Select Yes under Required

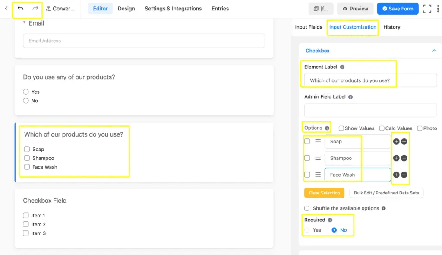tap(307, 230)
